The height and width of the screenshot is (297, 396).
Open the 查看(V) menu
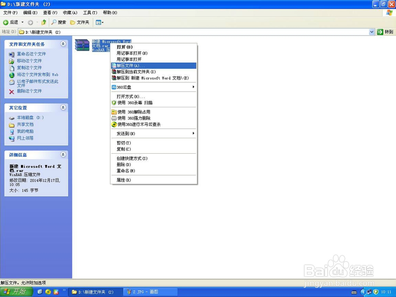coord(50,13)
